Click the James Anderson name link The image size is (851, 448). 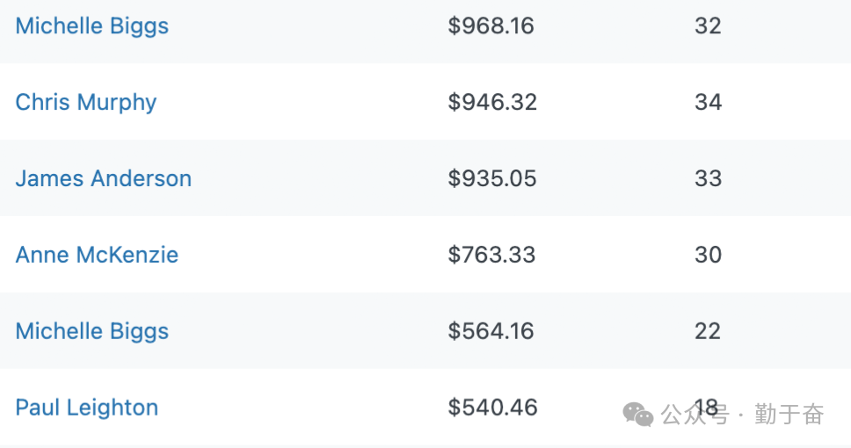104,178
